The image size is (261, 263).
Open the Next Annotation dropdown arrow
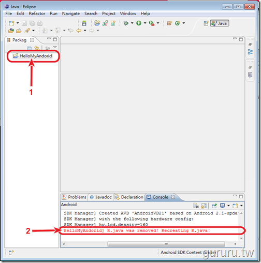click(x=51, y=31)
